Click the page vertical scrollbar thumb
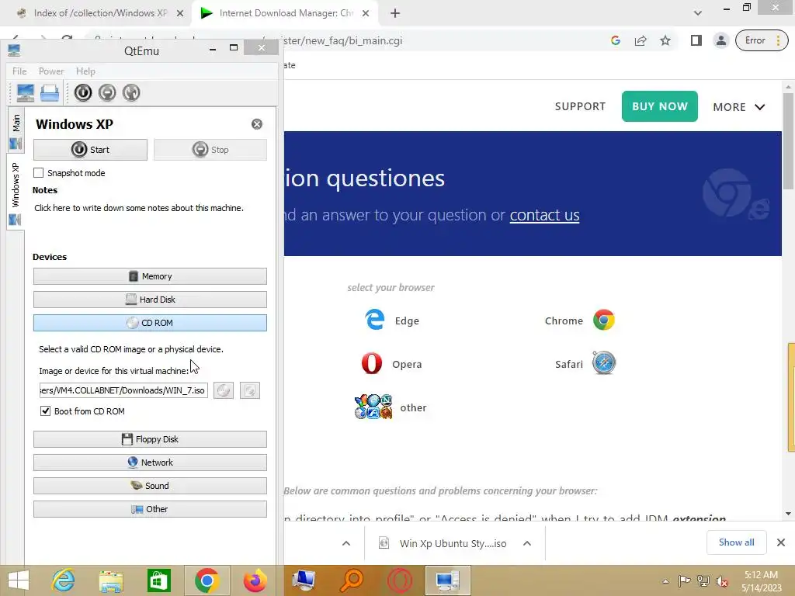This screenshot has height=596, width=795. click(x=789, y=142)
